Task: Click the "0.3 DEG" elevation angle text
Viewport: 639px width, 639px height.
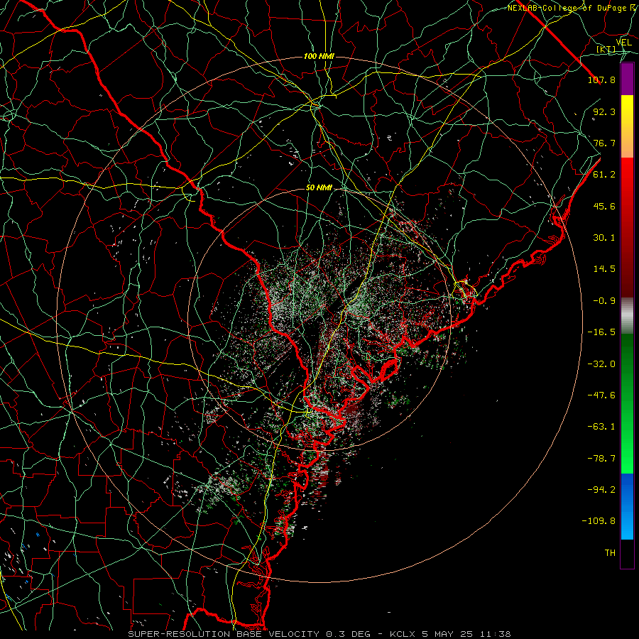Action: click(349, 634)
